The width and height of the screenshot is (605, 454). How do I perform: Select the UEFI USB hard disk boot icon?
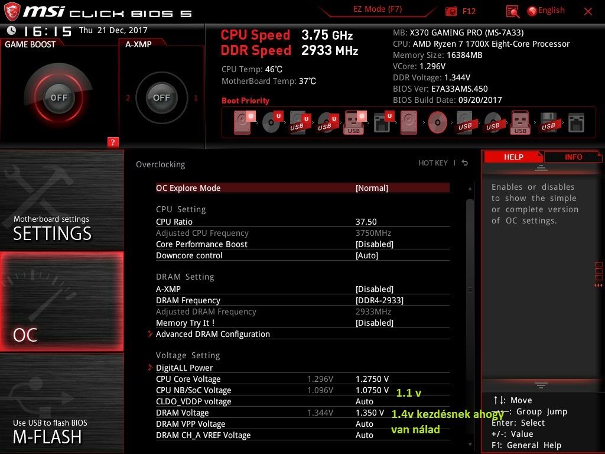click(x=300, y=122)
